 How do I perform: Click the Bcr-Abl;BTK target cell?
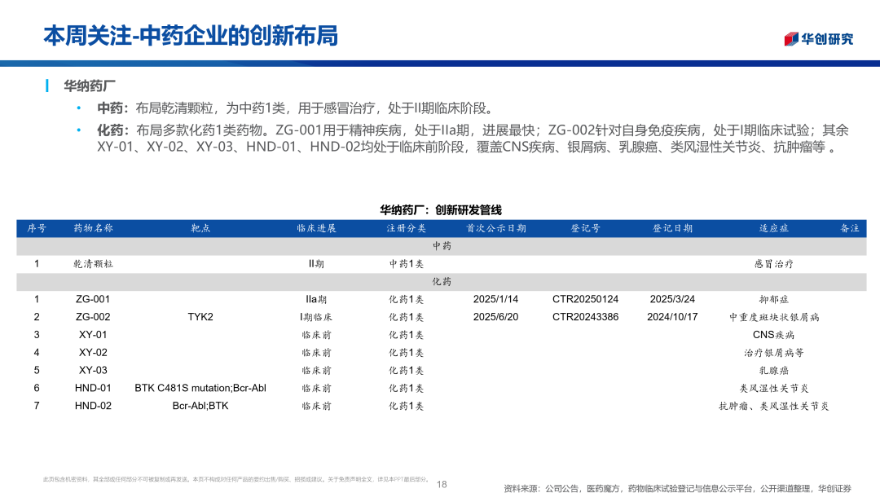200,406
